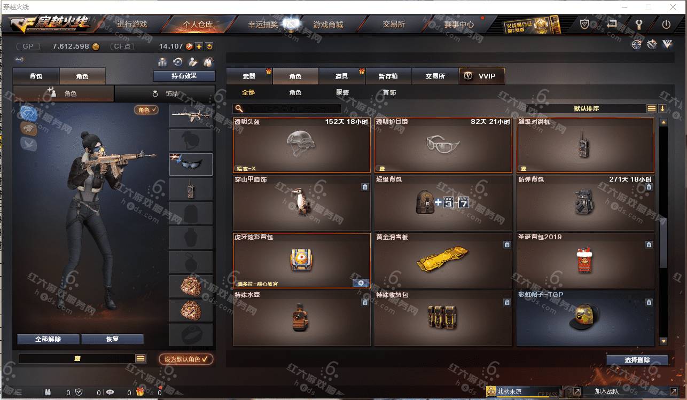
Task: Open character name dropdown list
Action: (x=140, y=359)
